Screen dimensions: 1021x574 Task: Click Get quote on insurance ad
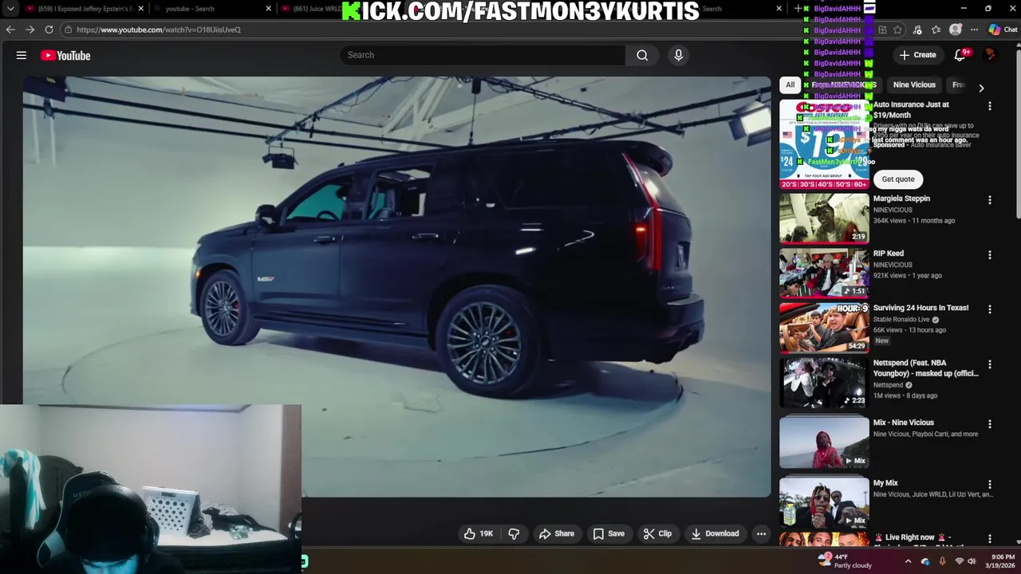point(898,179)
